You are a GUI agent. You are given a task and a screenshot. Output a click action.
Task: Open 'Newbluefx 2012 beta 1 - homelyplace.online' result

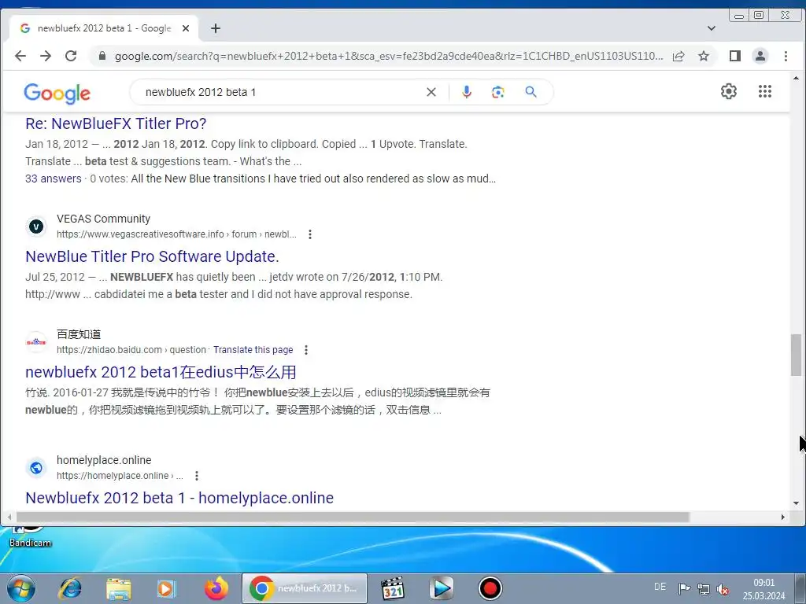(179, 498)
